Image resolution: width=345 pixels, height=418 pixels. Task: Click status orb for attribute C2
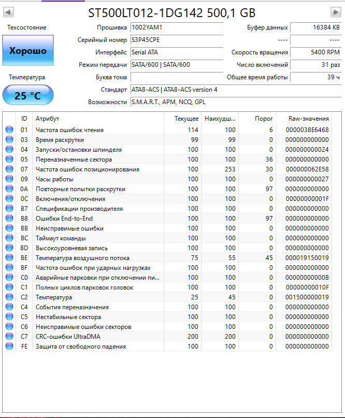9,297
